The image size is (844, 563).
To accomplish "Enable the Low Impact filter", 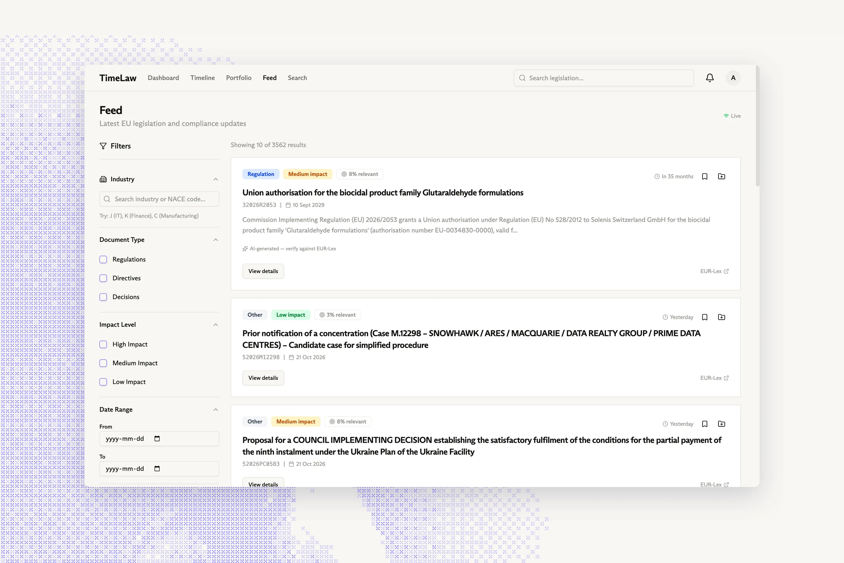I will (103, 382).
